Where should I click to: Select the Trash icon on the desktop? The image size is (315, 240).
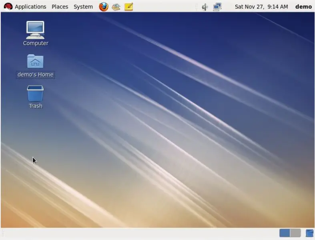pos(35,94)
